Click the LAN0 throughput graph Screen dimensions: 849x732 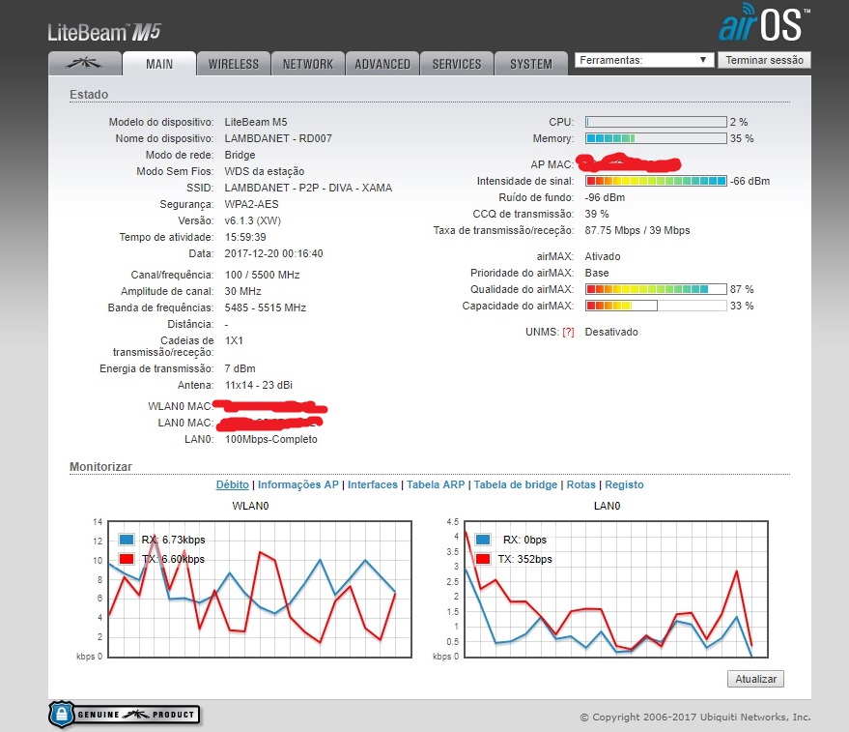[x=616, y=590]
